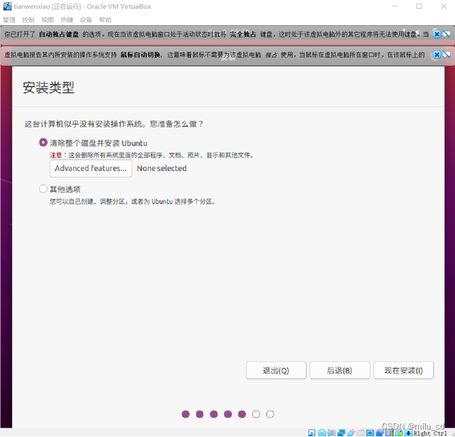
Task: Click the keyboard capture arrow icon
Action: coord(409,433)
